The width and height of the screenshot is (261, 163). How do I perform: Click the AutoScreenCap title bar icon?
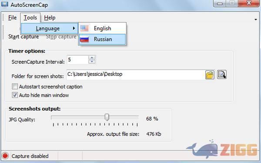tap(5, 4)
